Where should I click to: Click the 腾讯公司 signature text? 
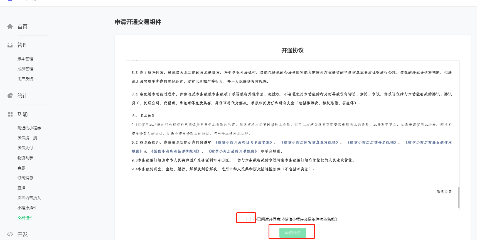coord(444,192)
